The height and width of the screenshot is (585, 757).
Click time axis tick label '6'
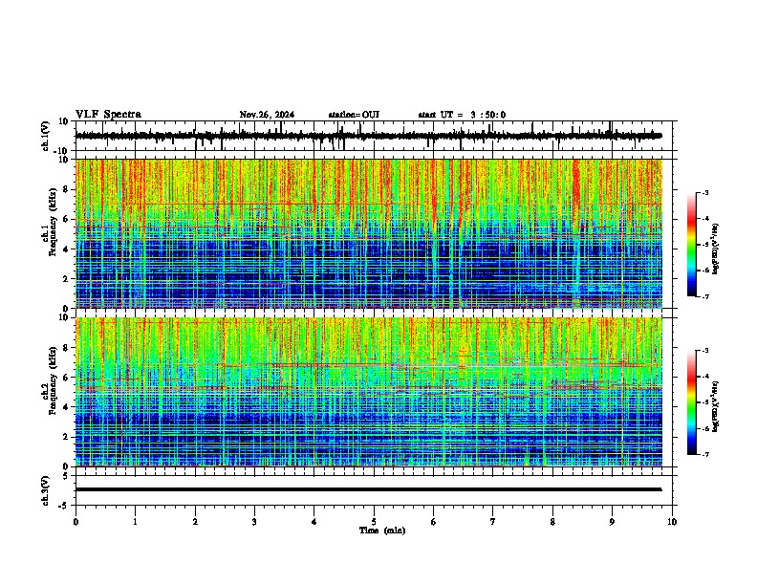(x=433, y=522)
